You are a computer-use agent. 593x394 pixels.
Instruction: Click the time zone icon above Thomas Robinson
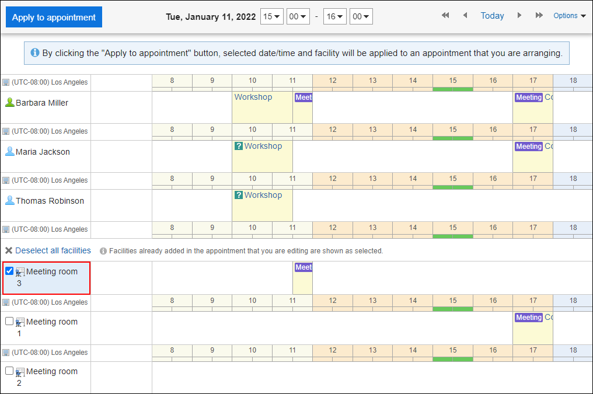(6, 180)
